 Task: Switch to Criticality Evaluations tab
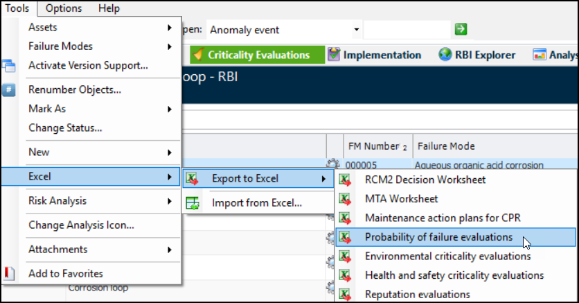point(258,55)
